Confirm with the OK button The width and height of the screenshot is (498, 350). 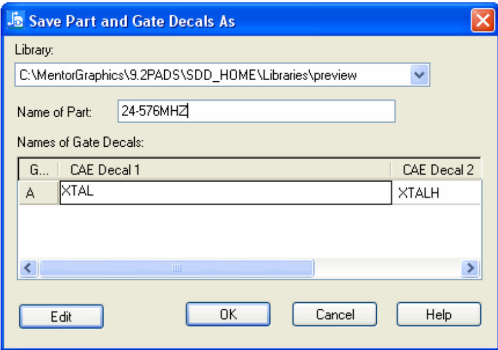click(x=228, y=315)
